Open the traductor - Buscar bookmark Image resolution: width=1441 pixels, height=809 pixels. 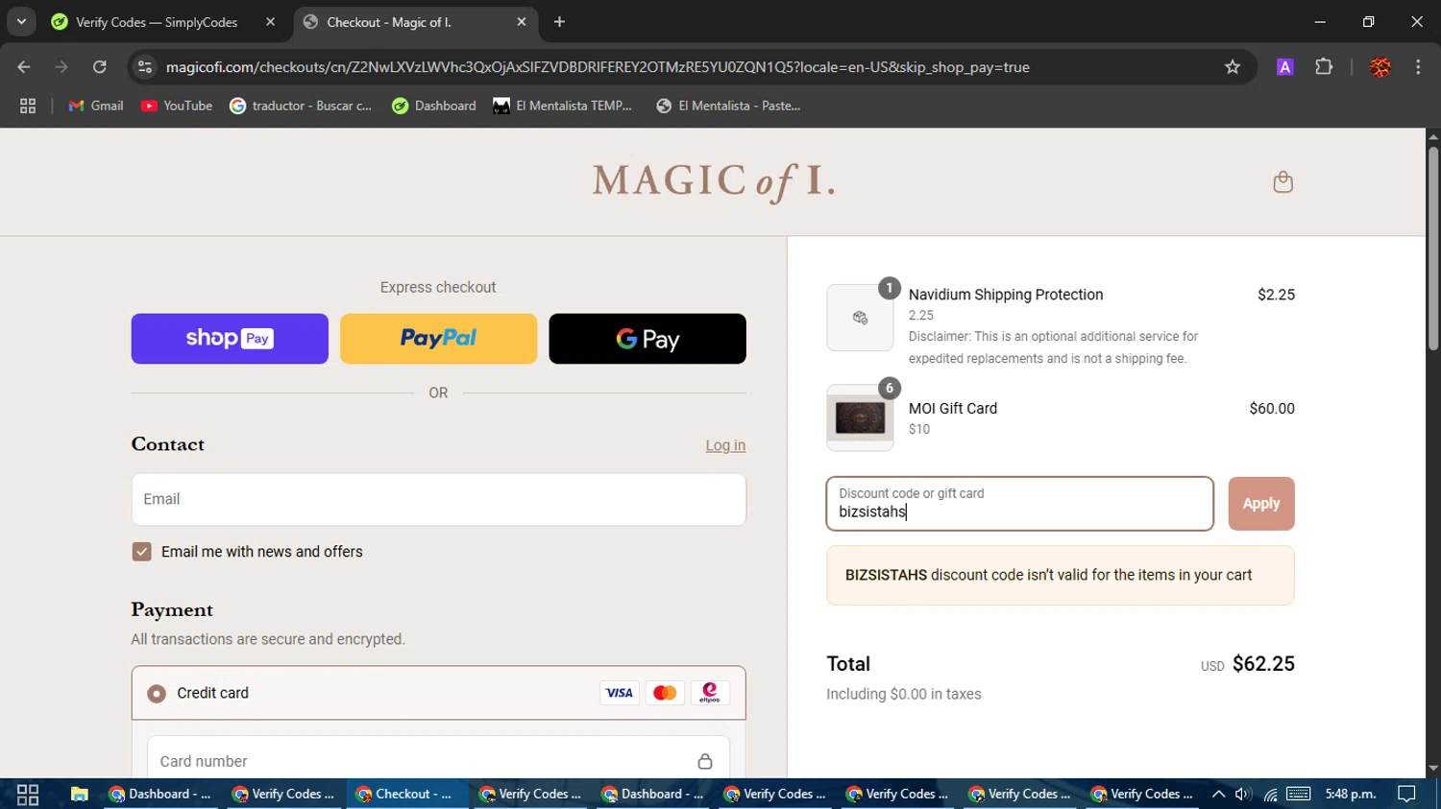(301, 106)
